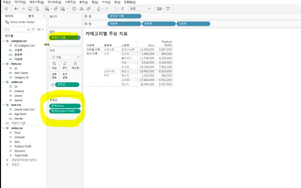This screenshot has height=188, width=301.
Task: Click the 카테고리별 주요 지표 sheet title
Action: coord(107,34)
